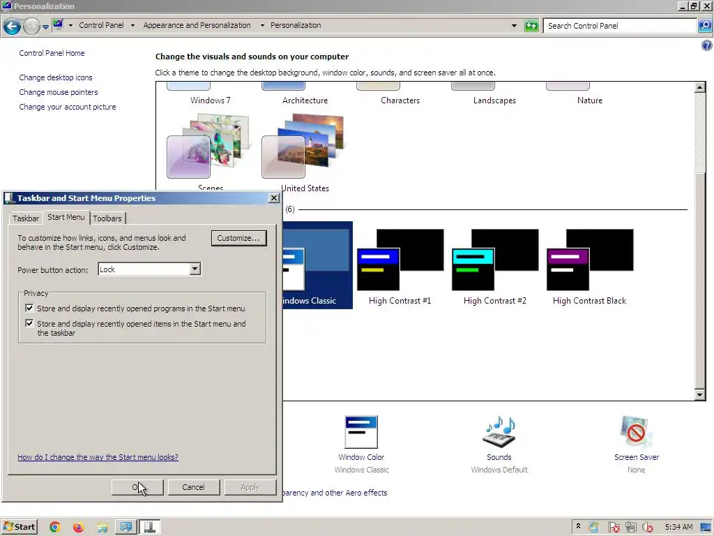Click the network tray icon
This screenshot has height=536, width=714.
[630, 528]
